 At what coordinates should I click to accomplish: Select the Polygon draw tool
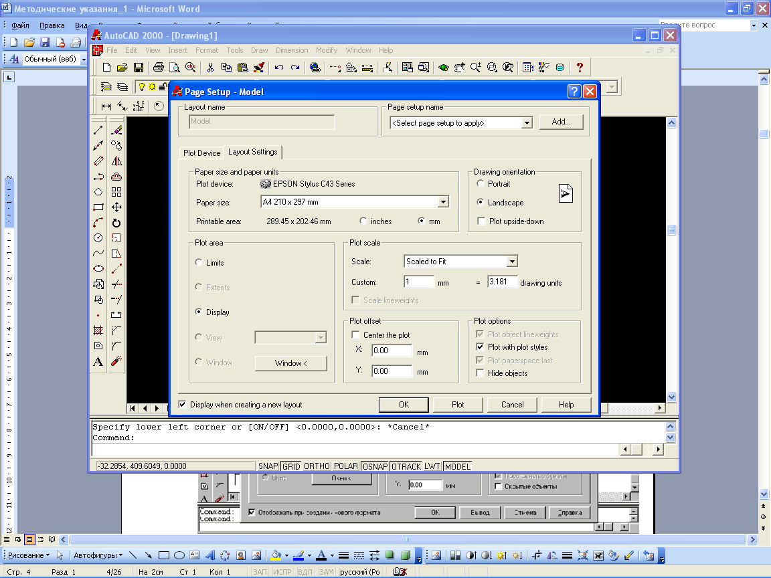tap(98, 192)
